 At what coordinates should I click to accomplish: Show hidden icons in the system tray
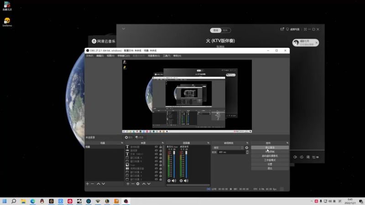point(312,201)
